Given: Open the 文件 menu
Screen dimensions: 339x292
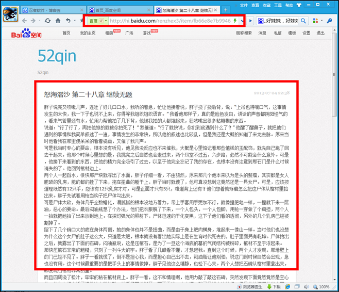Looking at the screenshot, I should (x=244, y=5).
